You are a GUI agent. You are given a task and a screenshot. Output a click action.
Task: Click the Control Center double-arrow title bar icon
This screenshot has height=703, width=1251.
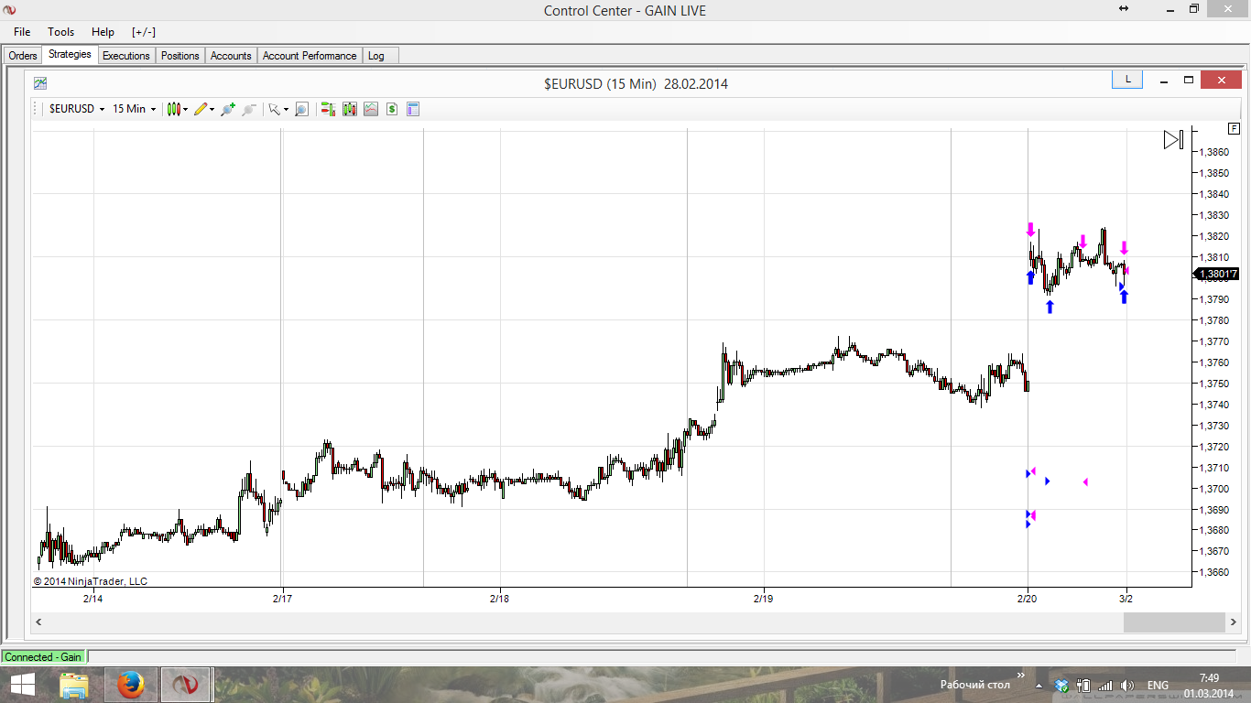coord(1124,9)
